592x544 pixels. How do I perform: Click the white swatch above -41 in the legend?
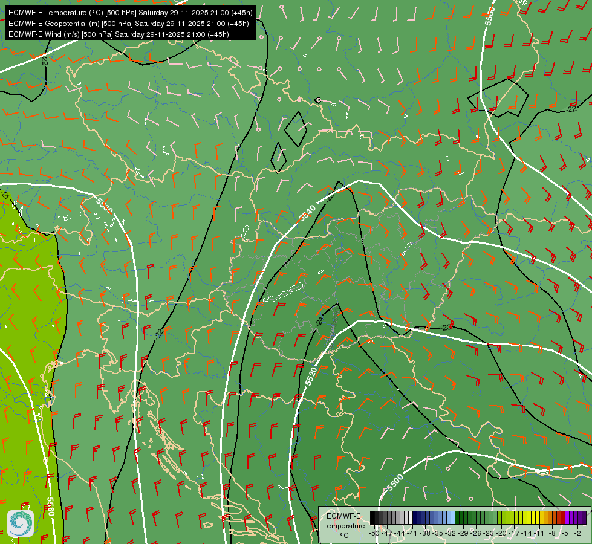411,517
